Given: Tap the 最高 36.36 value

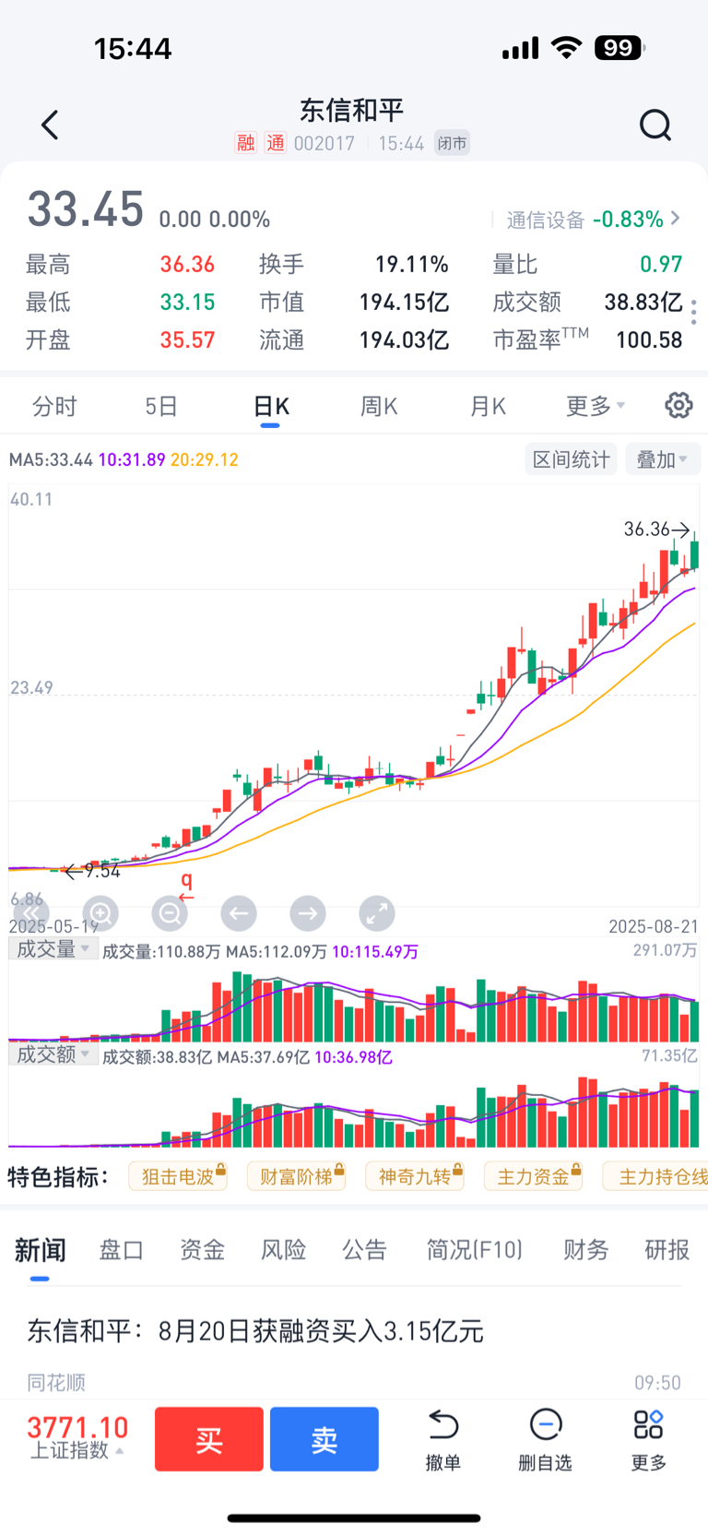Looking at the screenshot, I should [187, 265].
